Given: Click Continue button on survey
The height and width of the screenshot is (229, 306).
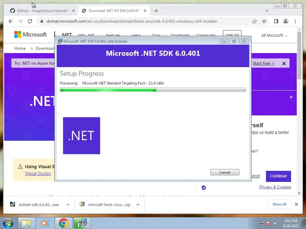Looking at the screenshot, I should [x=278, y=176].
